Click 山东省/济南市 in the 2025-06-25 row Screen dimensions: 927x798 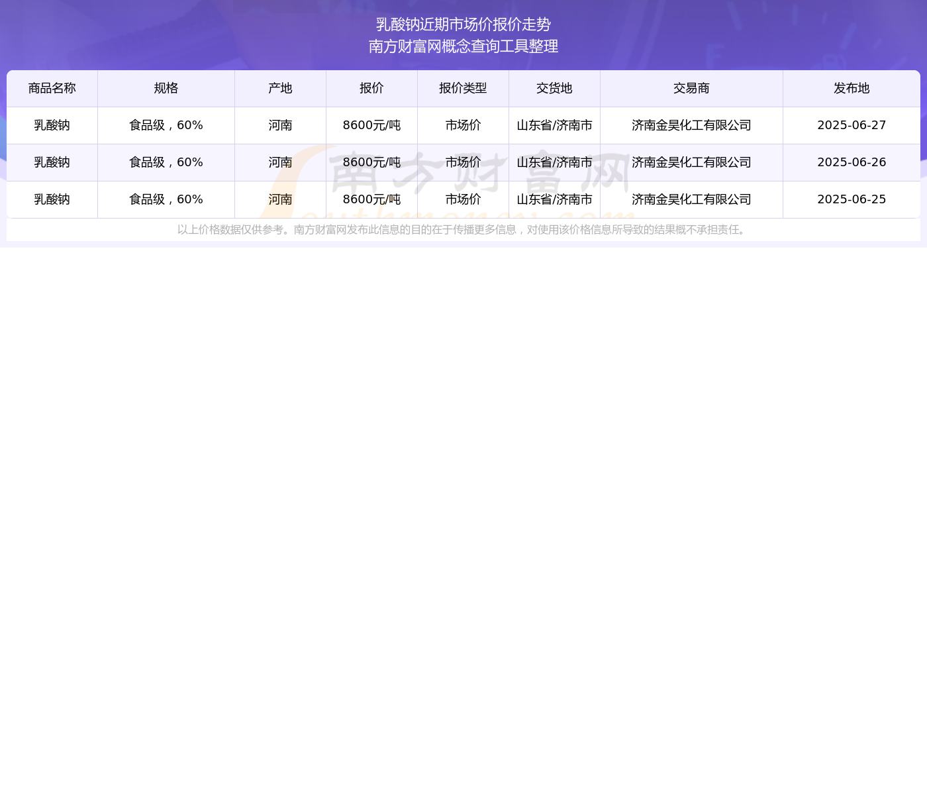[x=554, y=199]
